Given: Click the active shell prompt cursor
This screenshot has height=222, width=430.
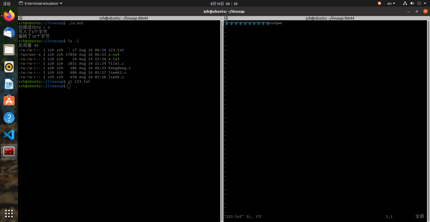Looking at the screenshot, I should click(69, 86).
